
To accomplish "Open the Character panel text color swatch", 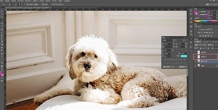I will click(184, 56).
